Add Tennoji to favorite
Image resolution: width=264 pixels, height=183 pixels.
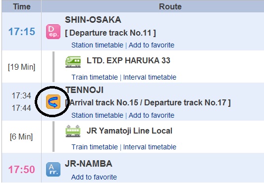tap(152, 115)
